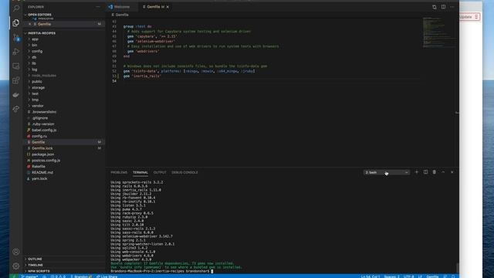494x278 pixels.
Task: Click the UTF-8 encoding status item
Action: pyautogui.click(x=408, y=276)
